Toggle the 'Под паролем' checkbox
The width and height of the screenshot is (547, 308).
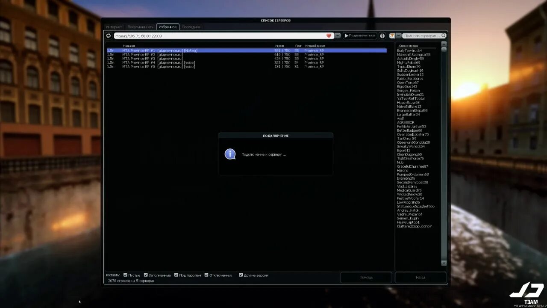[x=176, y=275]
